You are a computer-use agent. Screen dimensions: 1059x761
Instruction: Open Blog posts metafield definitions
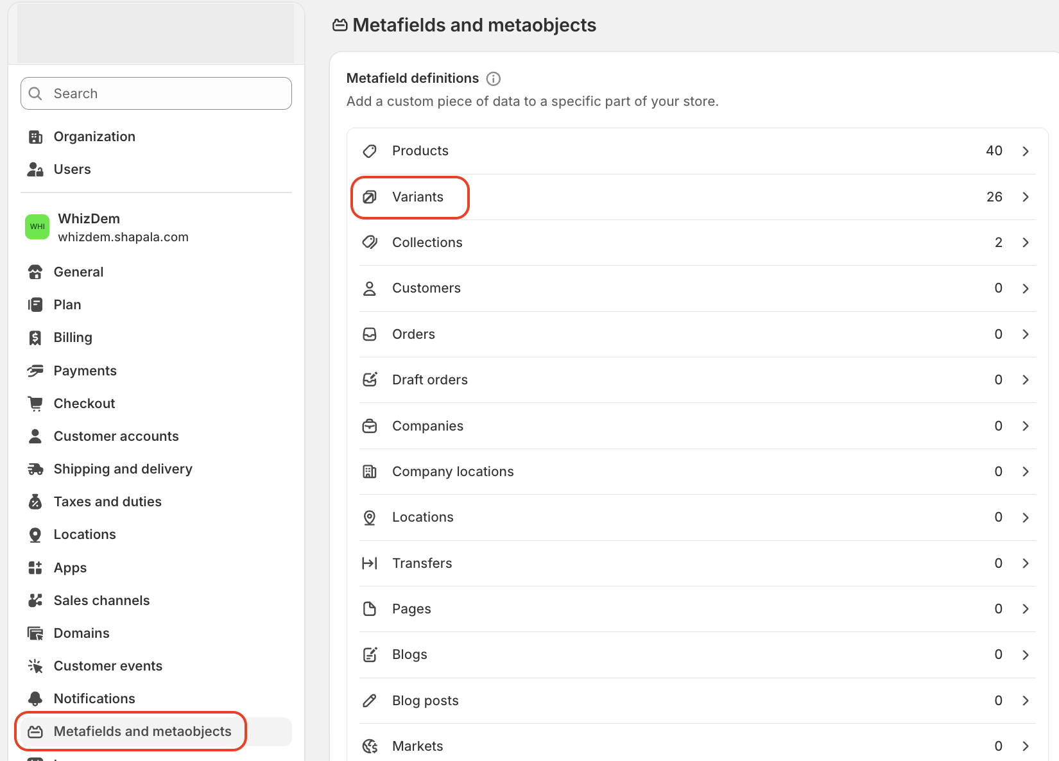pos(697,701)
